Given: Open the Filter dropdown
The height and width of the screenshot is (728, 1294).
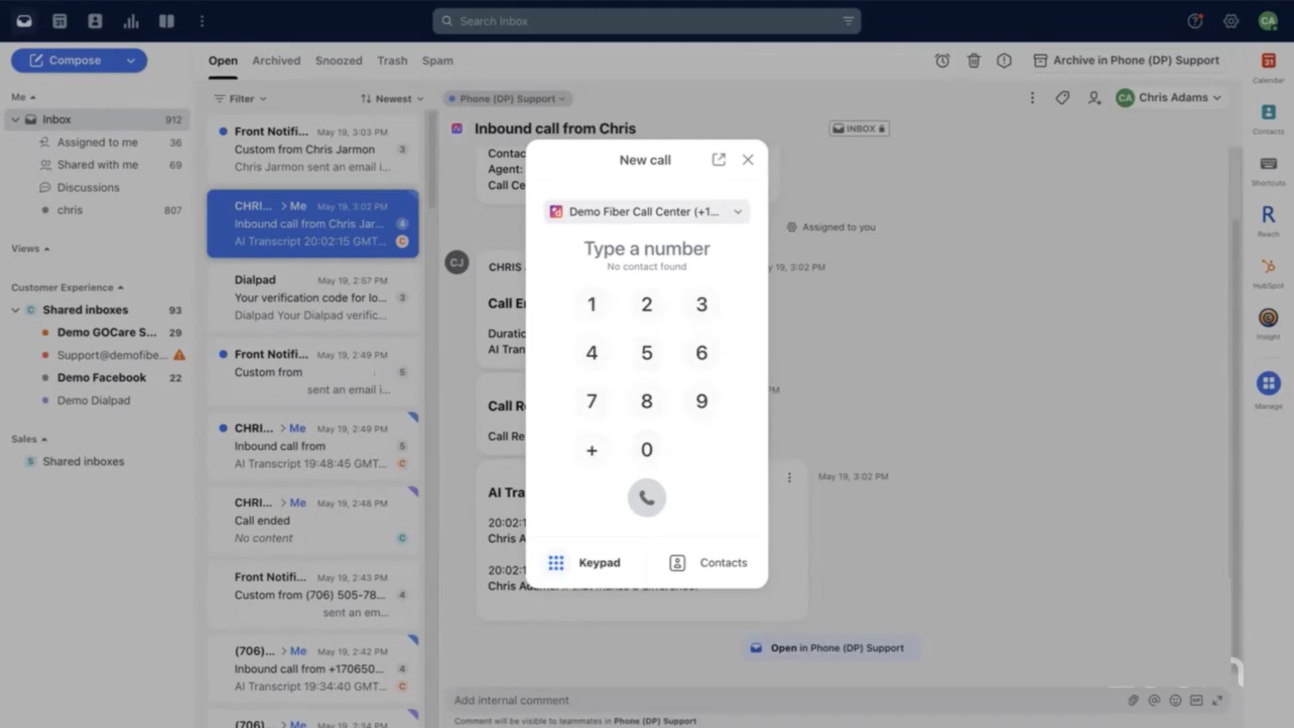Looking at the screenshot, I should pos(241,99).
